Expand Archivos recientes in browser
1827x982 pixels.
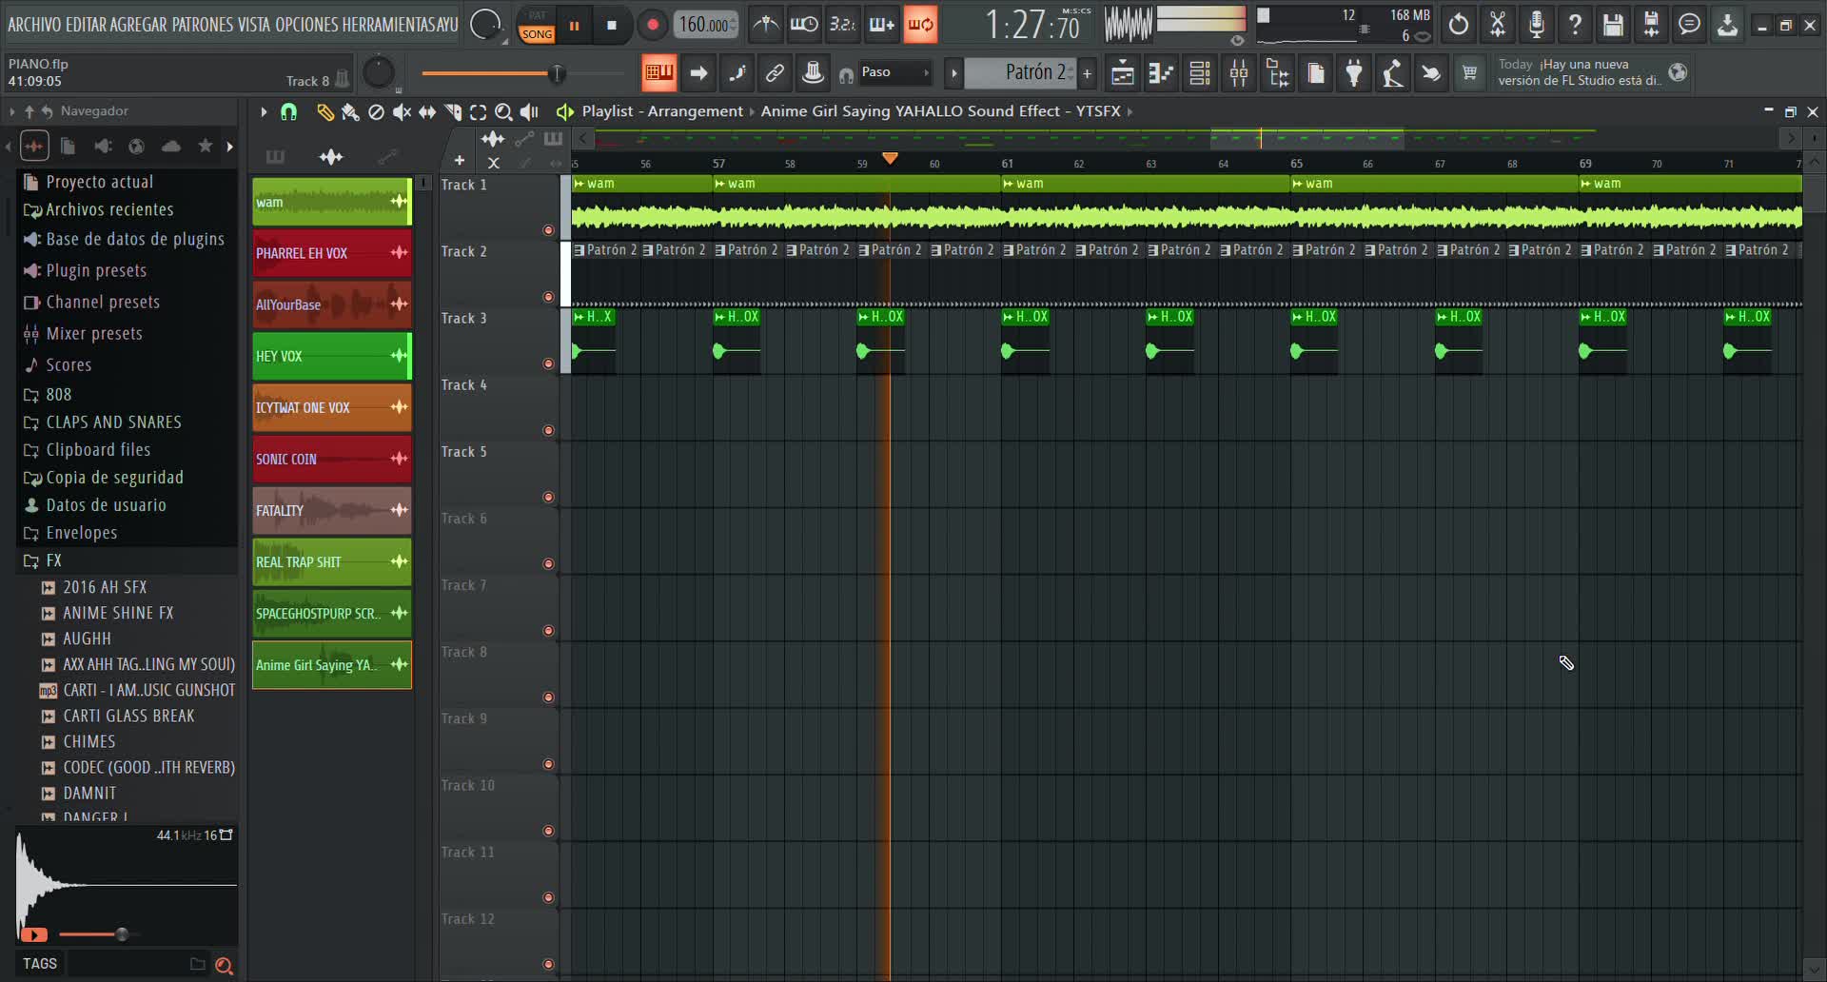click(100, 209)
